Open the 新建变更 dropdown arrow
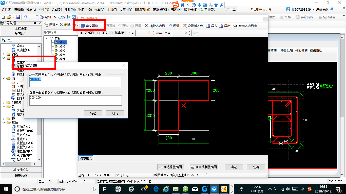 pos(219,10)
